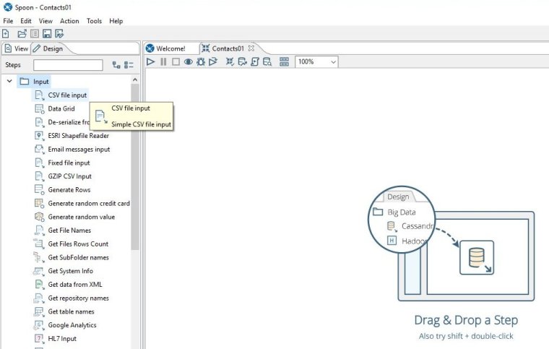Image resolution: width=549 pixels, height=349 pixels.
Task: Click the Debug transformation bug icon
Action: [200, 62]
